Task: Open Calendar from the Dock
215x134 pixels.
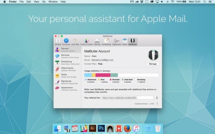Action: pos(75,128)
